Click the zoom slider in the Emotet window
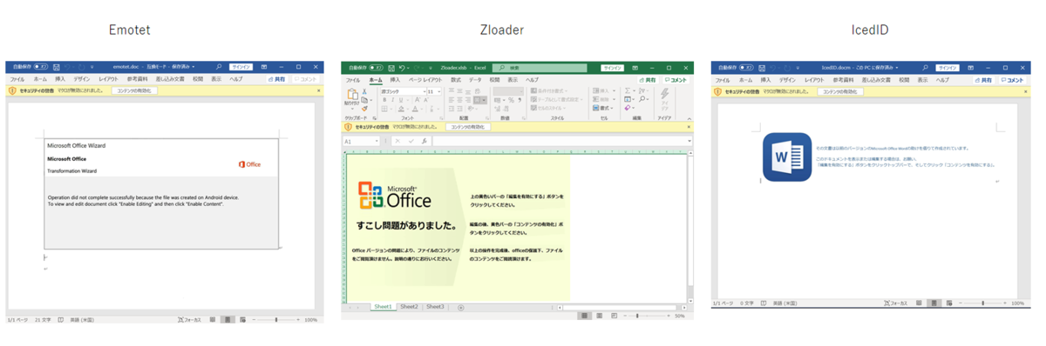The image size is (1046, 346). point(276,320)
